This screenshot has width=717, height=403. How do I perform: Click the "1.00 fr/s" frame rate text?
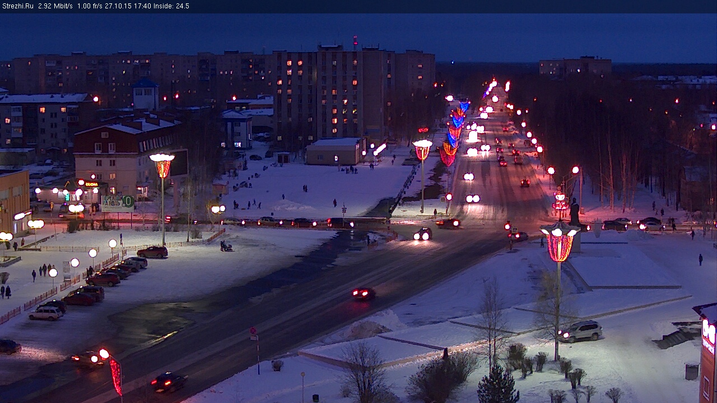(90, 6)
